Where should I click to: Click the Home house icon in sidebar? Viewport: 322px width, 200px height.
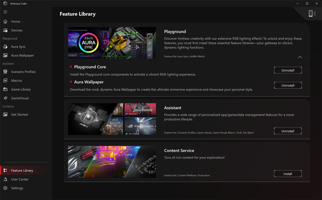(x=5, y=21)
